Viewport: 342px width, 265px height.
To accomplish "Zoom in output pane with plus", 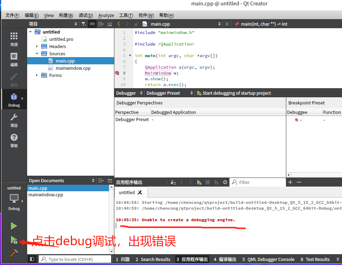I will tap(290, 182).
